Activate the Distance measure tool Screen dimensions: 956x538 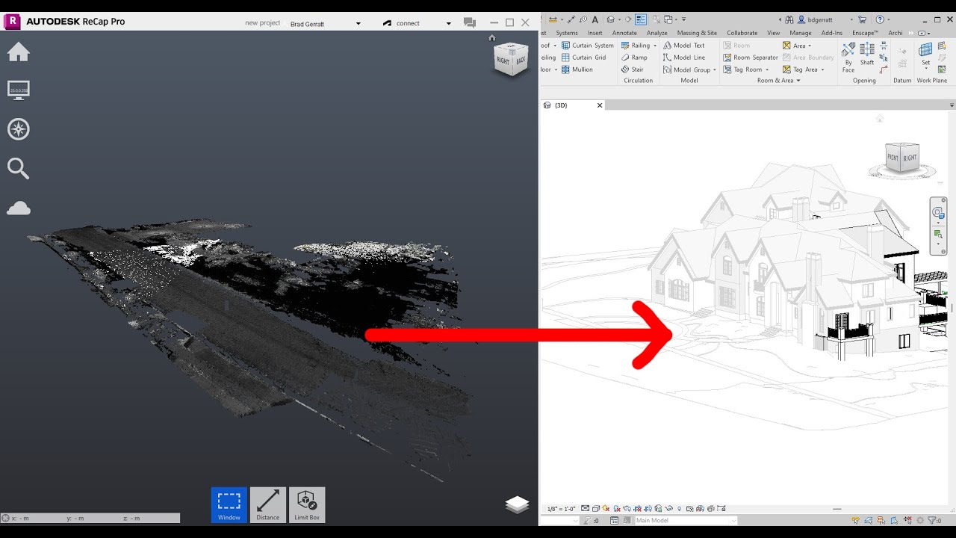(x=268, y=505)
